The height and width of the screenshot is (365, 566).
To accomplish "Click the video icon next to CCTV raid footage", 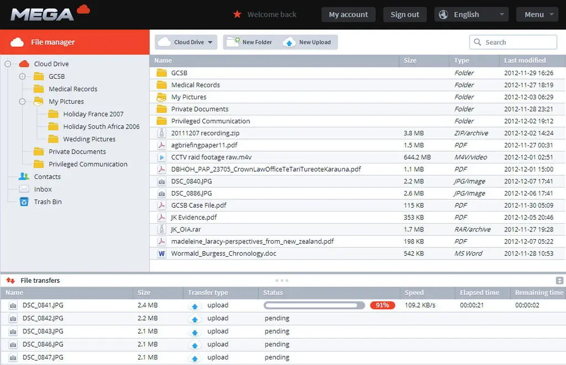I will tap(161, 157).
